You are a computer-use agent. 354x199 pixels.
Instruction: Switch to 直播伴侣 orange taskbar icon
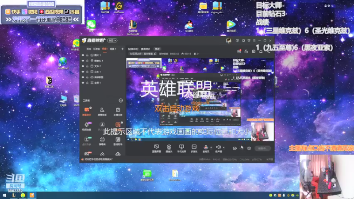[x=32, y=195]
